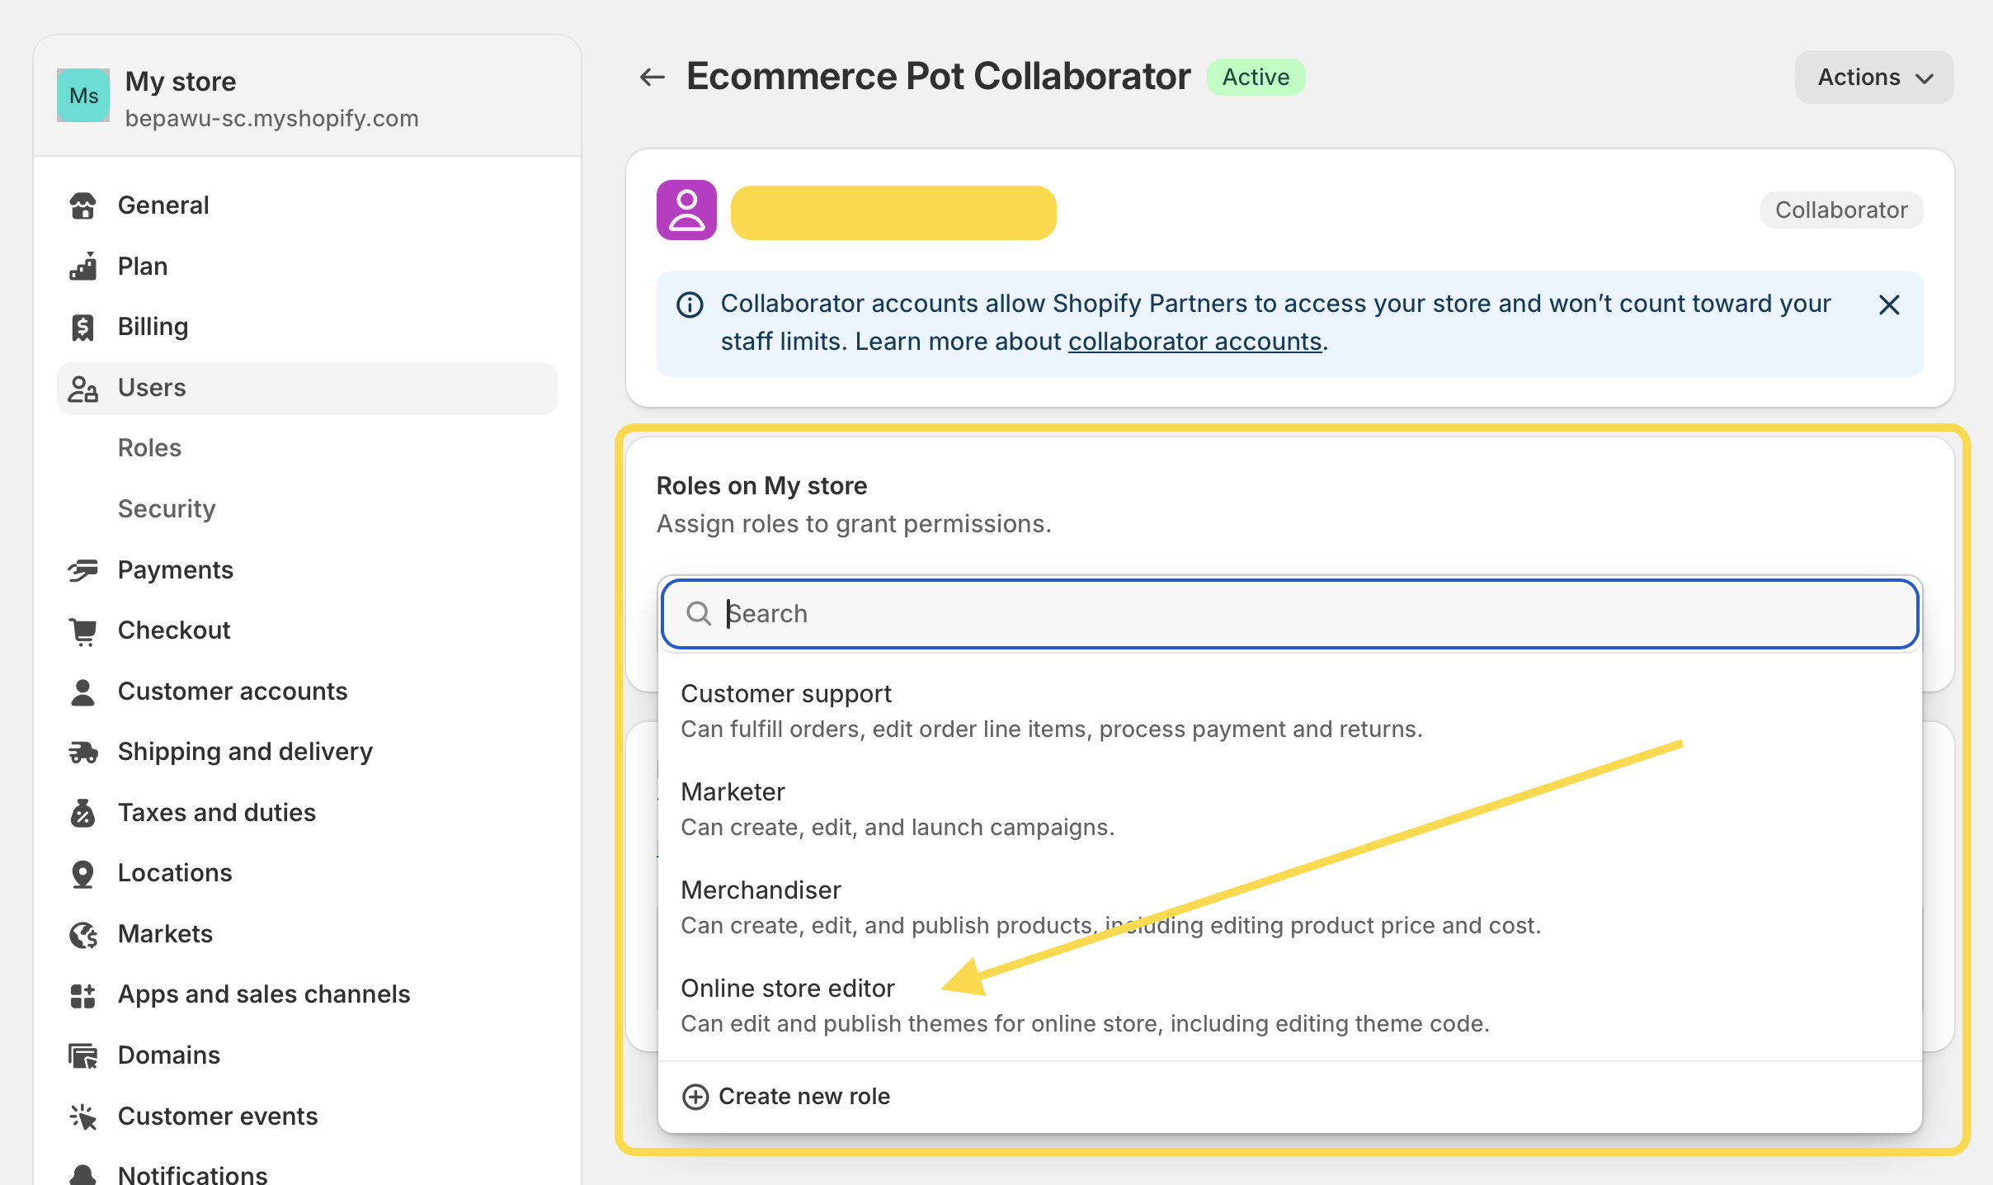This screenshot has width=1993, height=1185.
Task: Click the magnifier icon in search field
Action: 699,613
